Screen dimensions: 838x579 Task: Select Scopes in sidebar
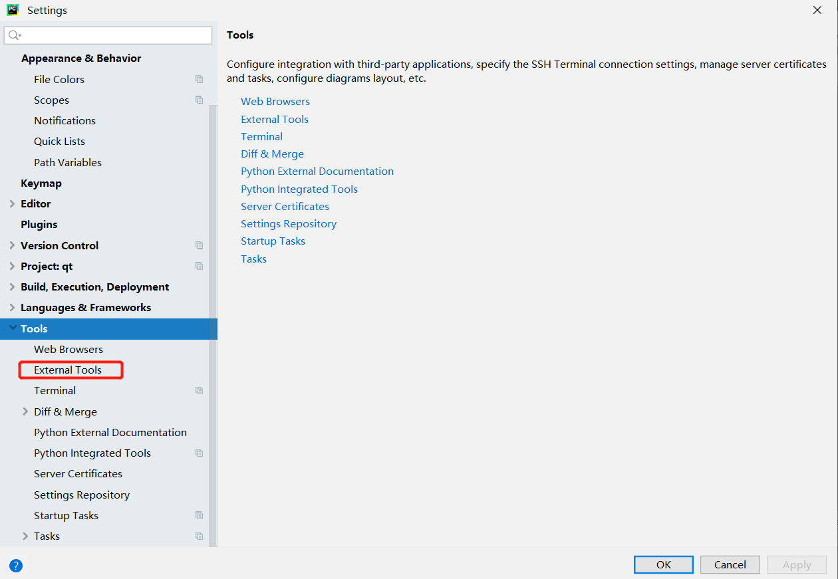click(51, 100)
